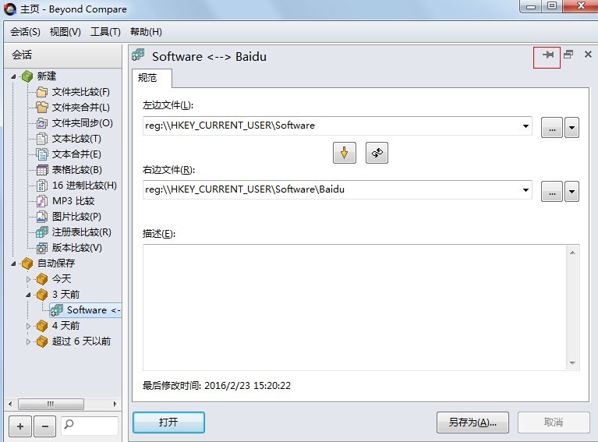The width and height of the screenshot is (598, 442).
Task: Click the Beyond Compare title bar icon
Action: [10, 9]
